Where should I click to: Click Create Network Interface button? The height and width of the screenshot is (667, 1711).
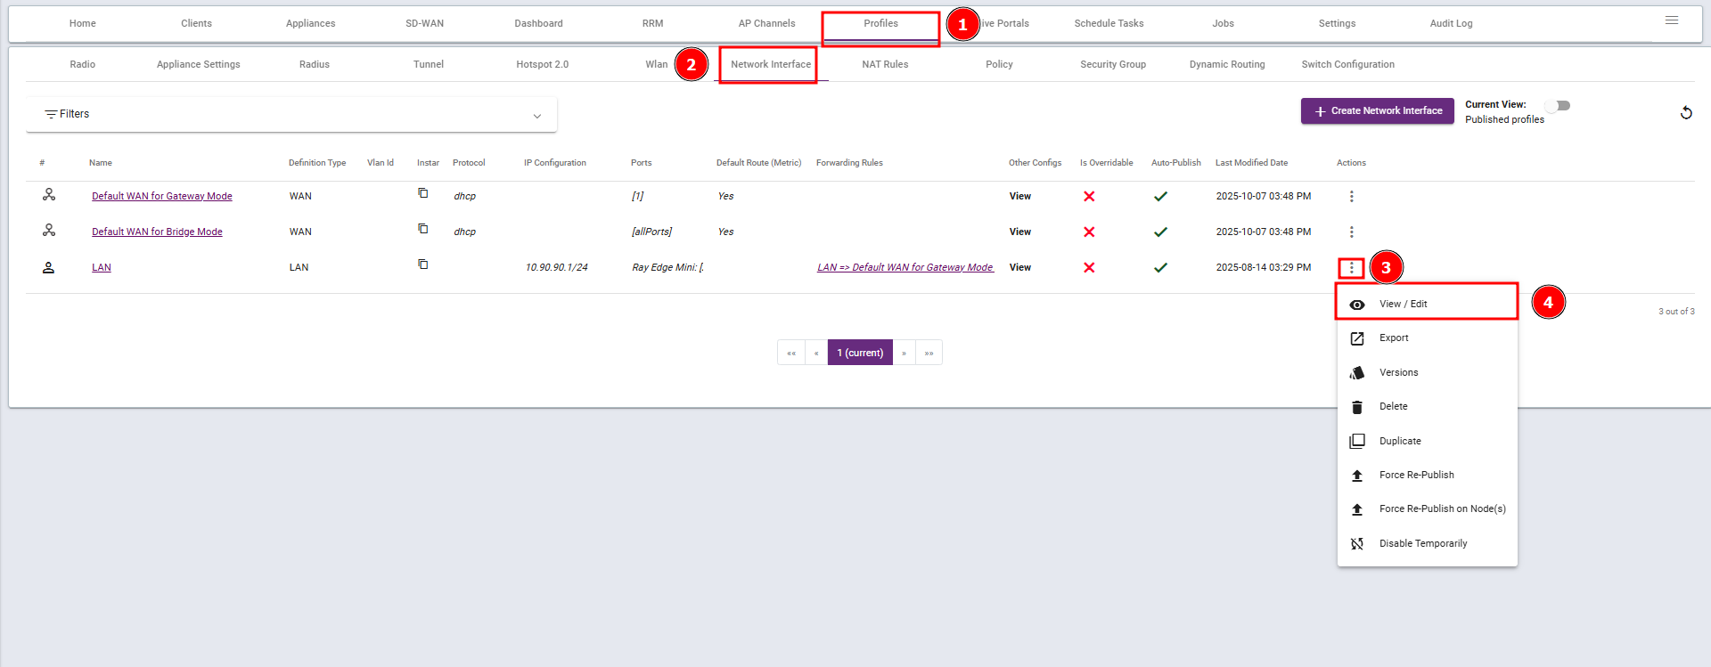click(x=1377, y=111)
